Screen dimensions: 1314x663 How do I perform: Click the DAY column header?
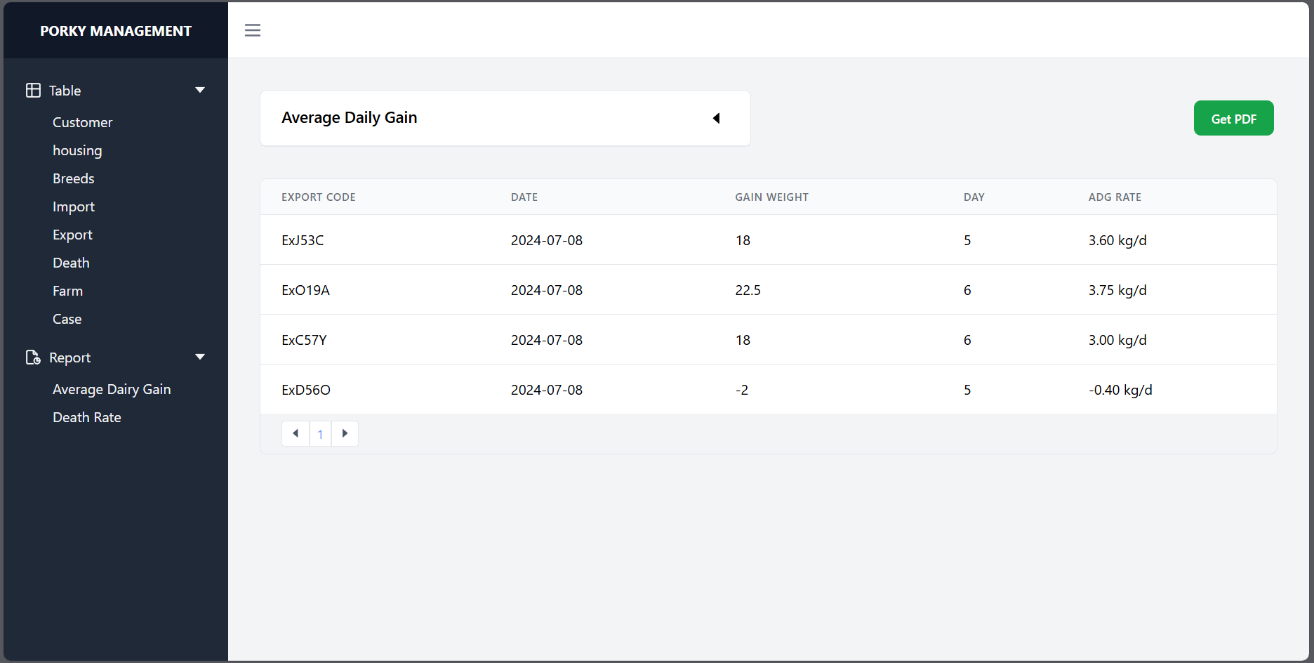point(974,197)
